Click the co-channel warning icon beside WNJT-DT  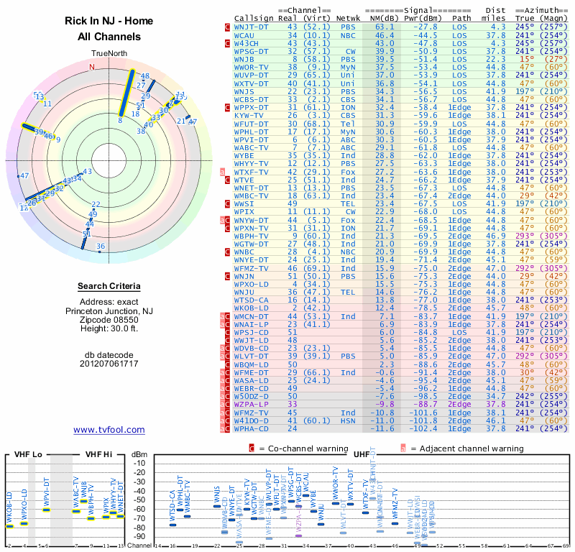(227, 27)
